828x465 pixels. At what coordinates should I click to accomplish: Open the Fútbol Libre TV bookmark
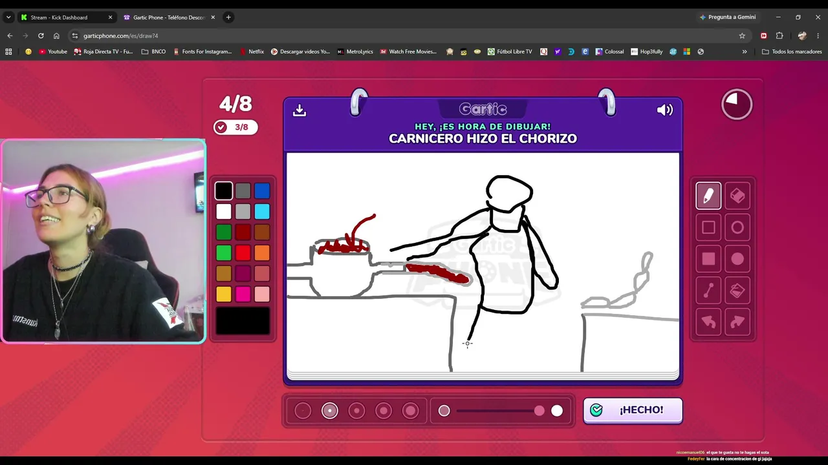(510, 52)
